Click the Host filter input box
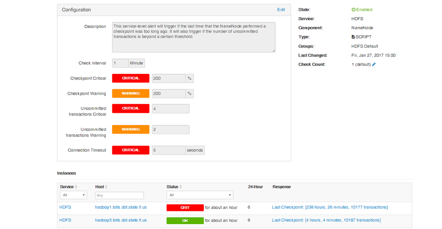This screenshot has height=229, width=442. pos(119,195)
